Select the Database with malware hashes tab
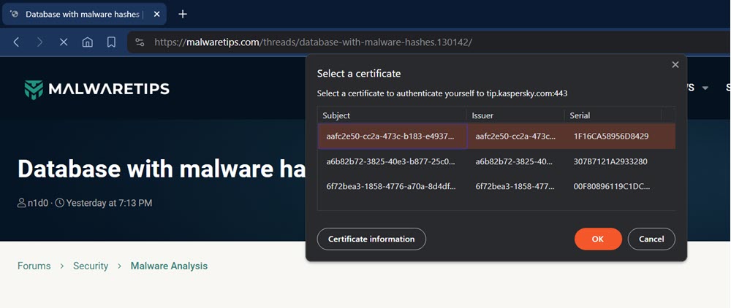Screen dimensions: 731x308 pos(83,15)
